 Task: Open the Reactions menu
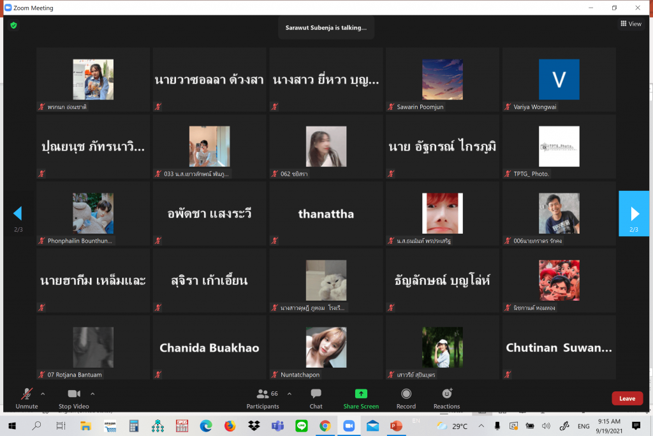[446, 398]
